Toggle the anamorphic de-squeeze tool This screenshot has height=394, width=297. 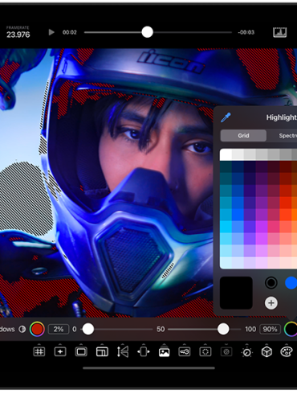[x=144, y=351]
